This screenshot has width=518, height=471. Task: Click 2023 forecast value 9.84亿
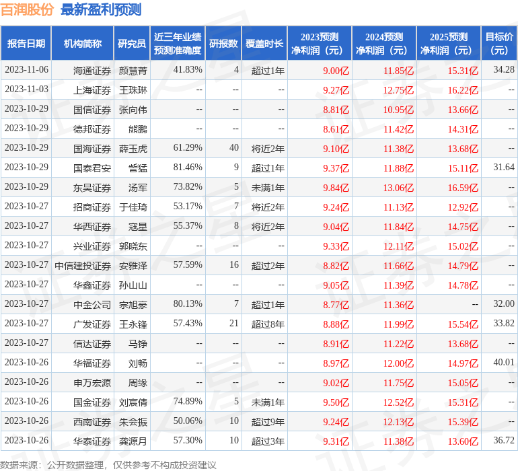(336, 188)
